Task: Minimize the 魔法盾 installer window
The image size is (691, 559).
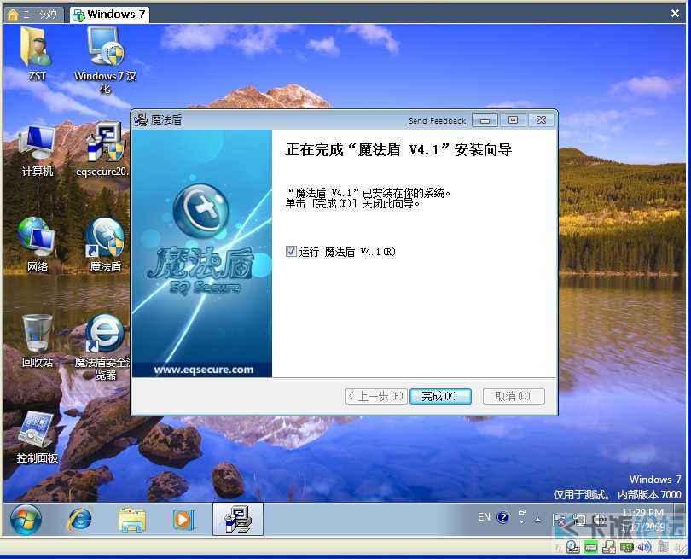Action: pyautogui.click(x=485, y=120)
